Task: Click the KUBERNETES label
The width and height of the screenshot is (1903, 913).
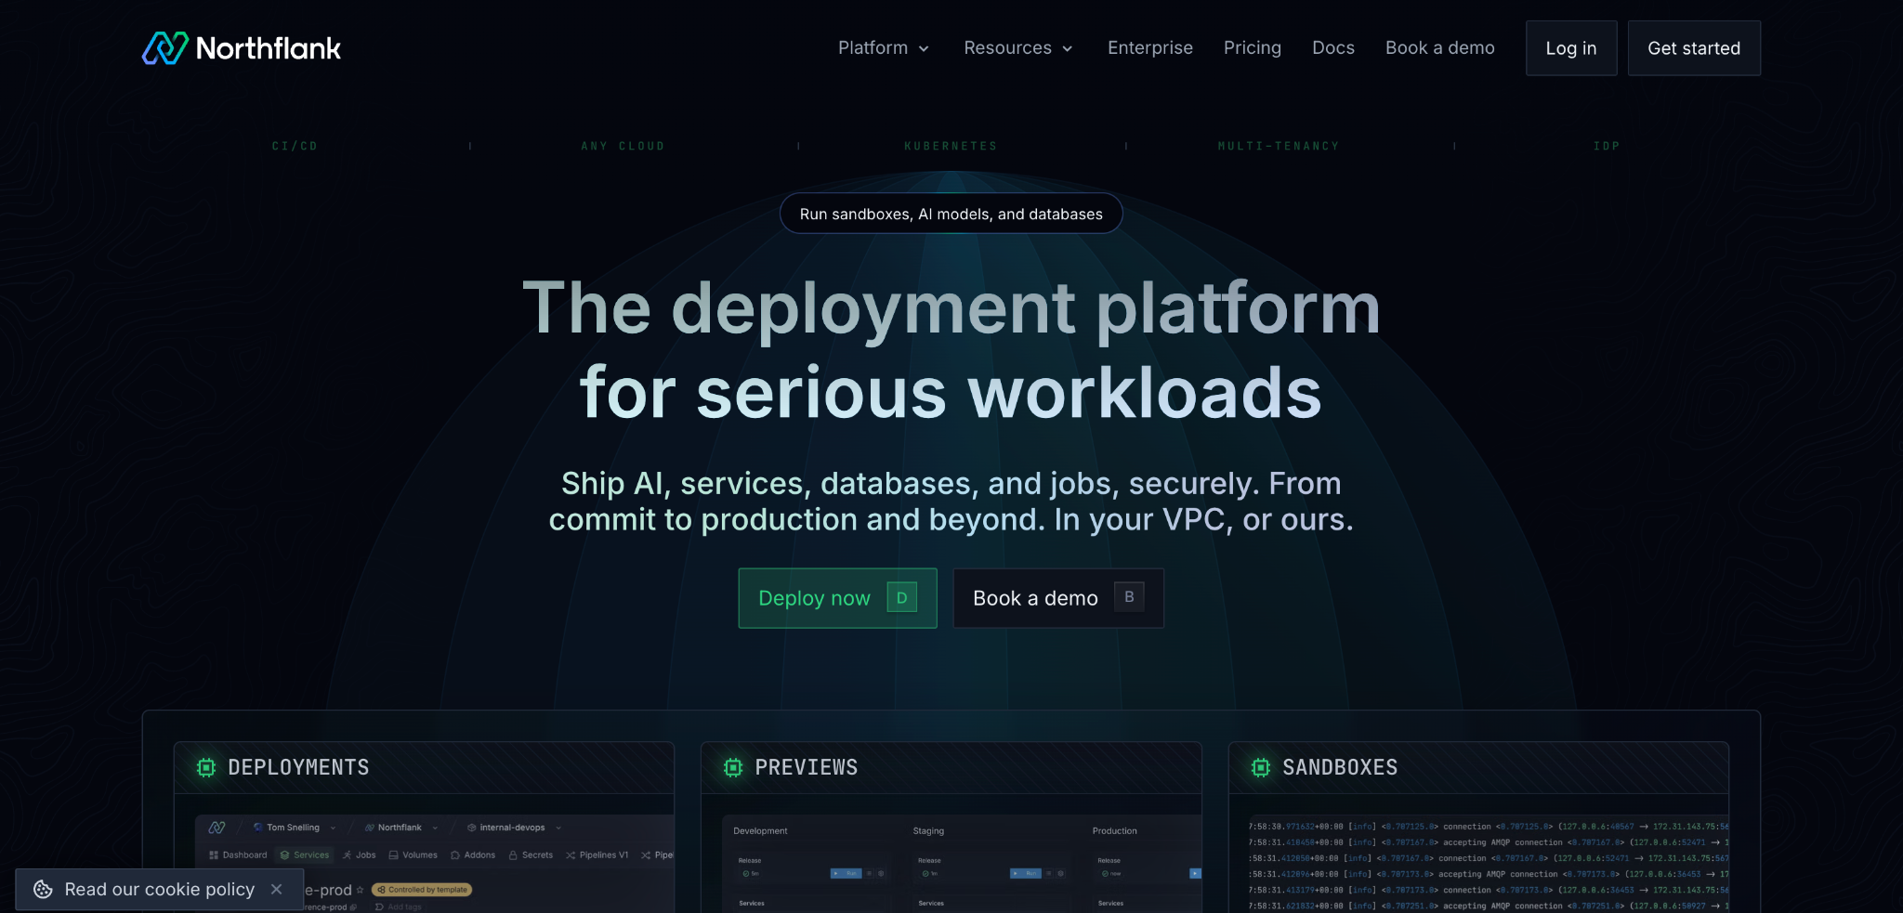Action: click(951, 147)
